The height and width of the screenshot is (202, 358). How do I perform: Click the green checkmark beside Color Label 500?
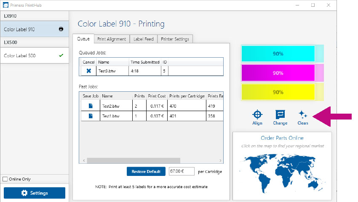tap(61, 56)
